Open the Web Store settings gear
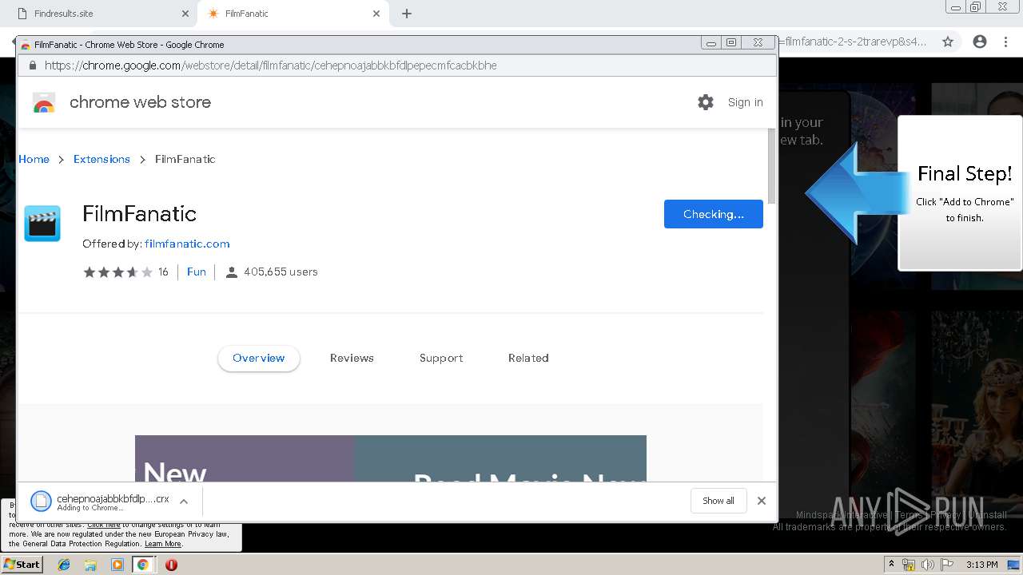The image size is (1023, 575). (705, 102)
